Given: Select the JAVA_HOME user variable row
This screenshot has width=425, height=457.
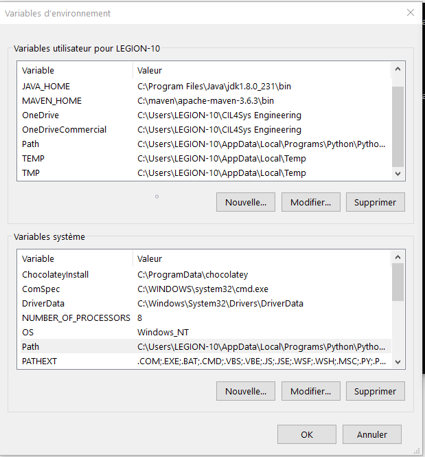Looking at the screenshot, I should [x=205, y=87].
